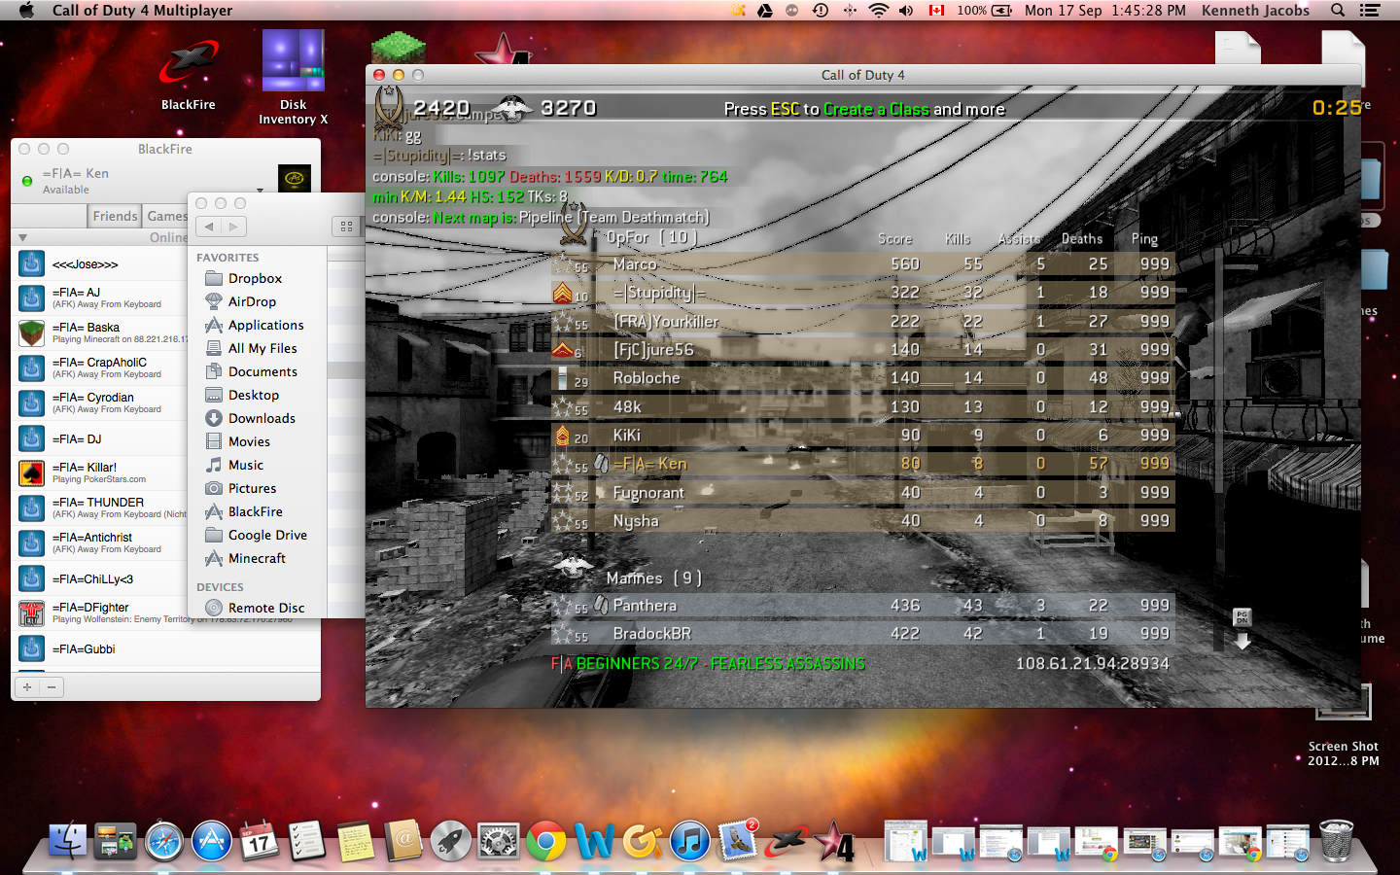The height and width of the screenshot is (875, 1400).
Task: Open the Apple menu
Action: pyautogui.click(x=26, y=11)
